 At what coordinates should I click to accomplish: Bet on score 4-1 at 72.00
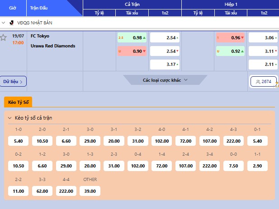pyautogui.click(x=185, y=141)
